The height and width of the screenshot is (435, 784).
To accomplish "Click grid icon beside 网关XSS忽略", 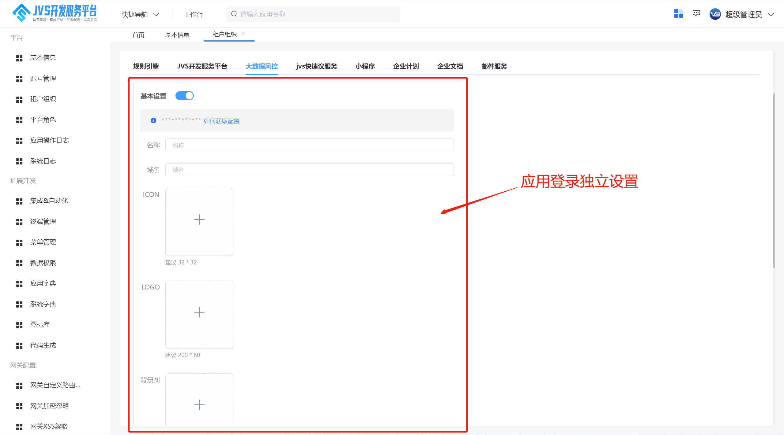I will [x=19, y=427].
